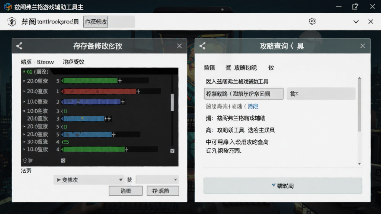Click small square icon at bottom of dark list

pyautogui.click(x=63, y=160)
